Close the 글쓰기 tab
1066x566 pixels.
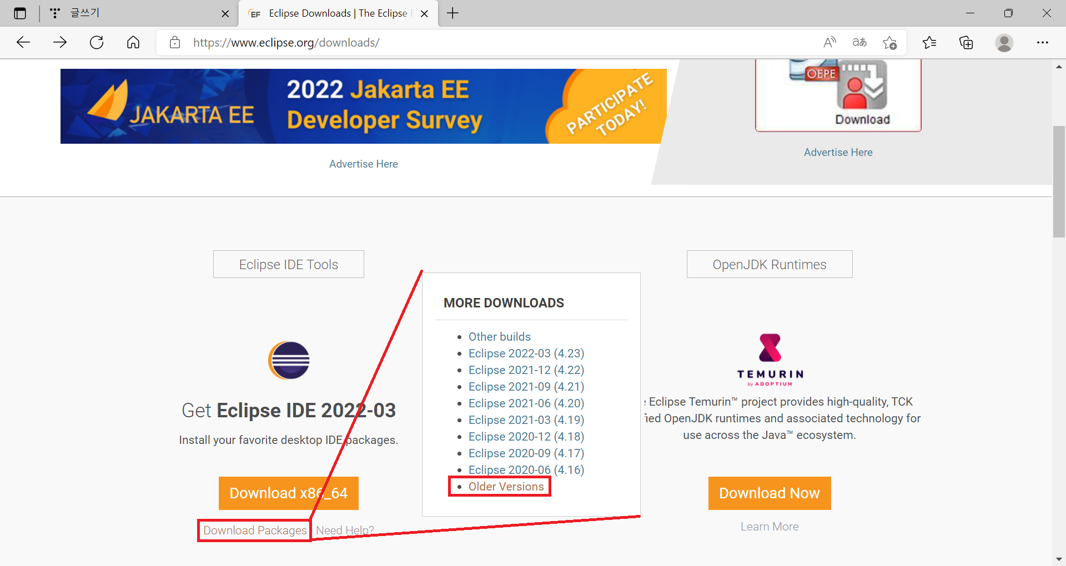pos(225,14)
